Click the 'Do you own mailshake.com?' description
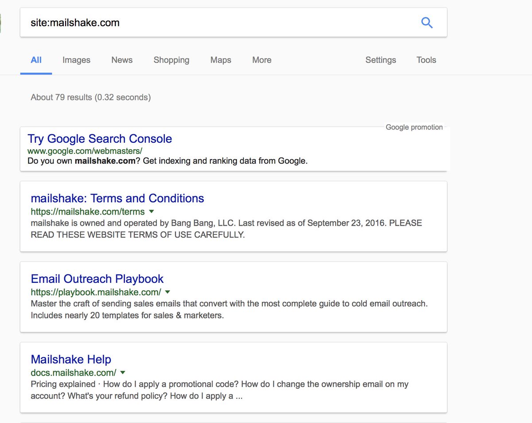The image size is (532, 423). pyautogui.click(x=168, y=161)
